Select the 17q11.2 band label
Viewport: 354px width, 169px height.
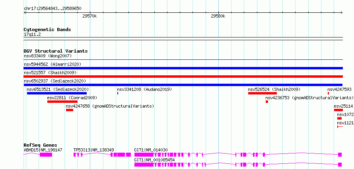[32, 35]
